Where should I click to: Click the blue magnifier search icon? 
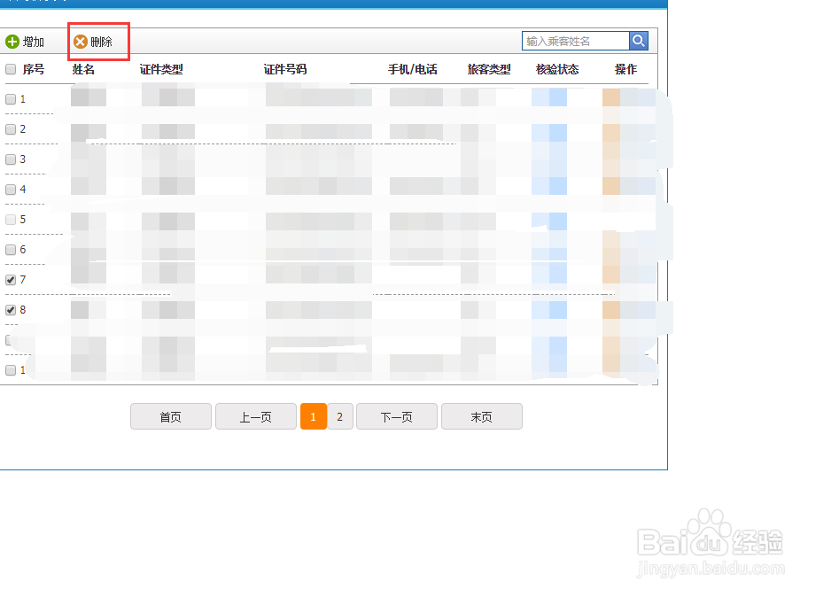click(x=639, y=40)
